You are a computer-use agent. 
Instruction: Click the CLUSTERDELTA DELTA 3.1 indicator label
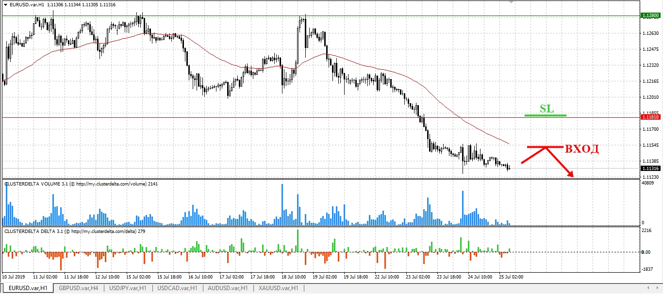point(74,232)
